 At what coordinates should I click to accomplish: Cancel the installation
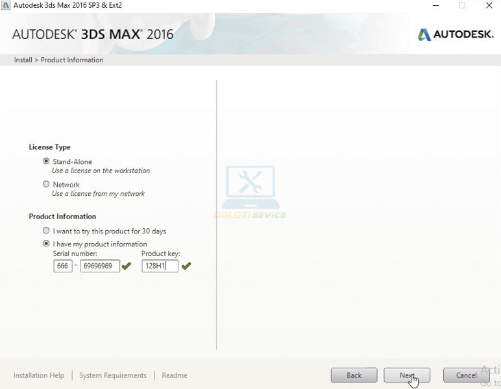coord(466,375)
